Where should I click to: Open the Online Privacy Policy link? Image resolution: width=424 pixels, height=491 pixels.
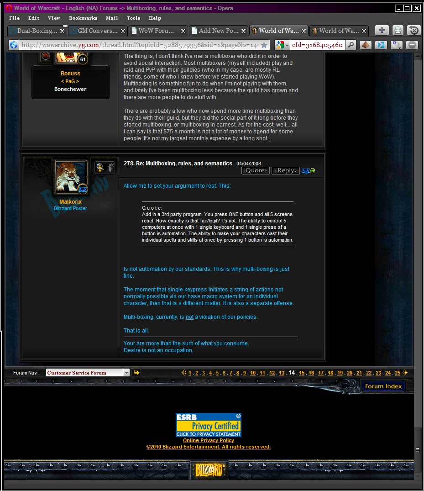tap(209, 440)
